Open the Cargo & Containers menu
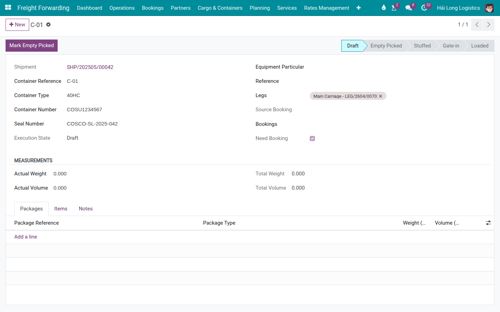This screenshot has width=500, height=312. (x=220, y=8)
